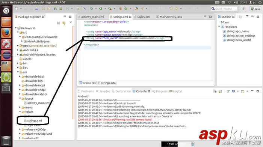Open the Trash in the launcher
Viewport: 263px width, 147px height.
[x=6, y=141]
